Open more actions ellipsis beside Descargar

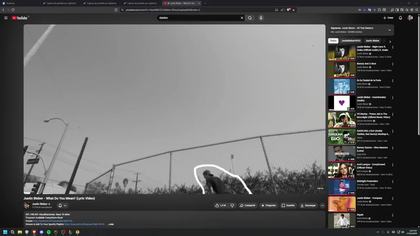[323, 206]
